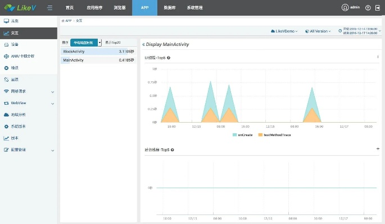Open the start and end date range picker

point(361,31)
